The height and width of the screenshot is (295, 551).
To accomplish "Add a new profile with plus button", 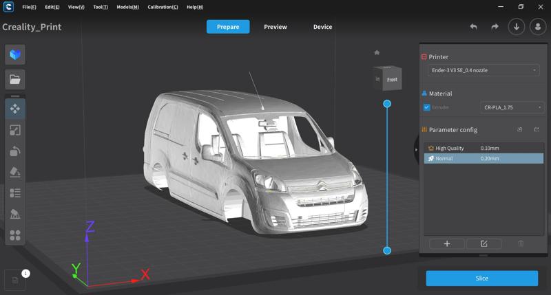I will [447, 244].
